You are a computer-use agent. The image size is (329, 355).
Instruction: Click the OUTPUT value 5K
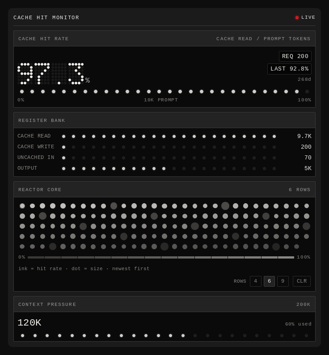[x=308, y=168]
